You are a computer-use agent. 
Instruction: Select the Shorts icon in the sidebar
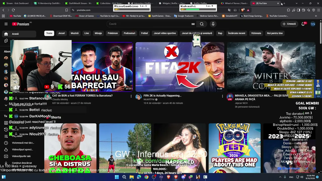pos(6,41)
